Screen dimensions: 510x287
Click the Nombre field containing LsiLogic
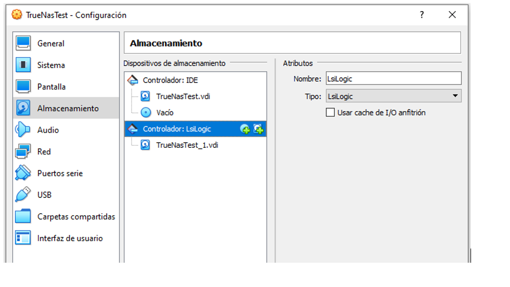(394, 78)
